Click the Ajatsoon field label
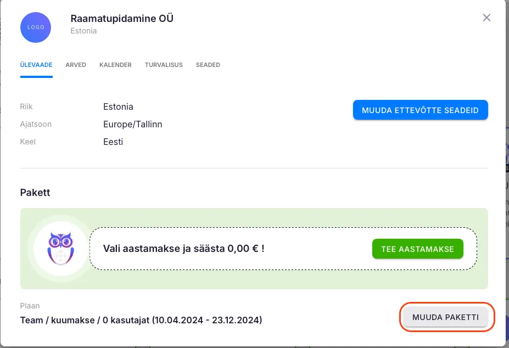The height and width of the screenshot is (348, 509). click(36, 124)
